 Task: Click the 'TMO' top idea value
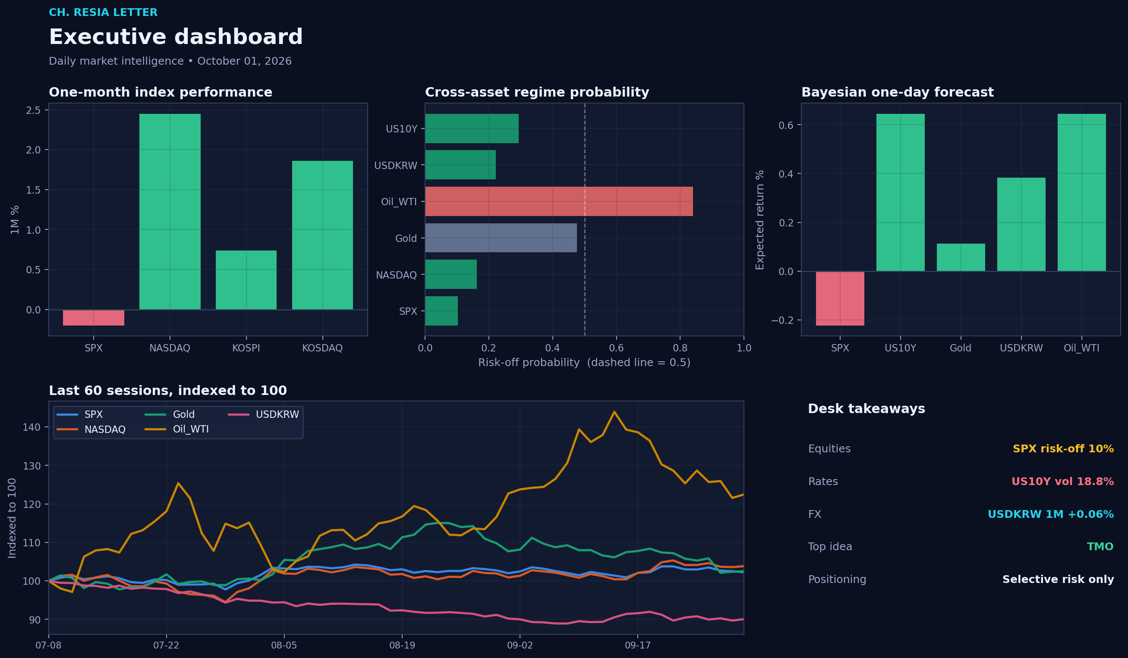(1100, 547)
